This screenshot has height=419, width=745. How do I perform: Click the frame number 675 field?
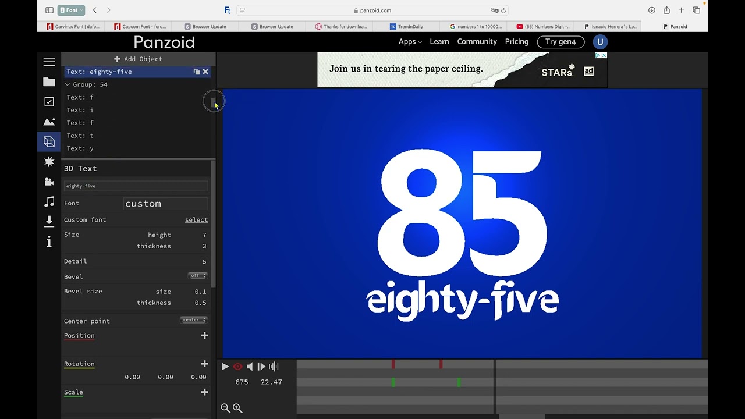coord(242,382)
